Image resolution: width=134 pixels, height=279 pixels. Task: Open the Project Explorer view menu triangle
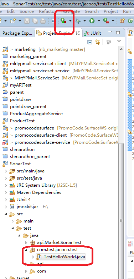pos(119,41)
